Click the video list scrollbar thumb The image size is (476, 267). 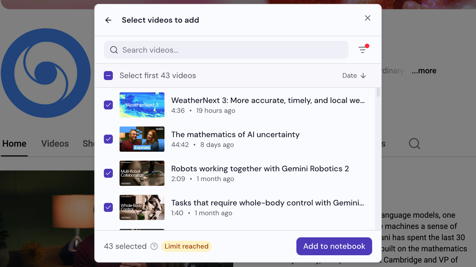(x=378, y=92)
